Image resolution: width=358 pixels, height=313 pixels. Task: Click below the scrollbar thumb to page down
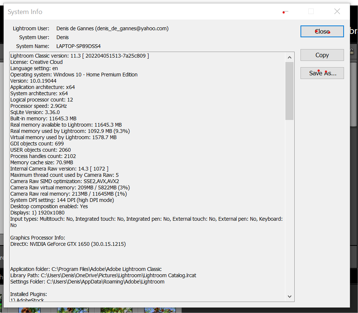[289, 203]
